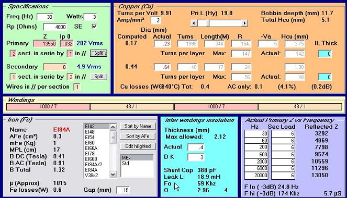Viewport: 347px width, 198px height.
Task: Click the Edit hilighted button
Action: [138, 146]
